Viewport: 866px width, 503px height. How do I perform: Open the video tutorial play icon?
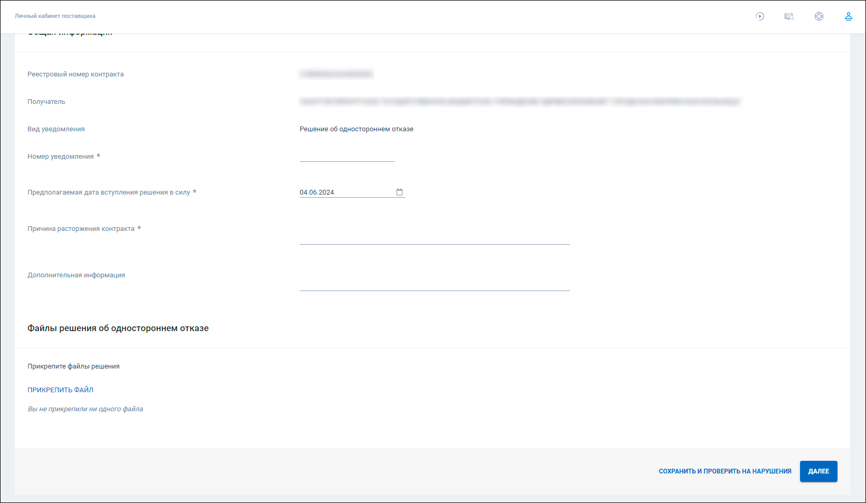[x=760, y=16]
